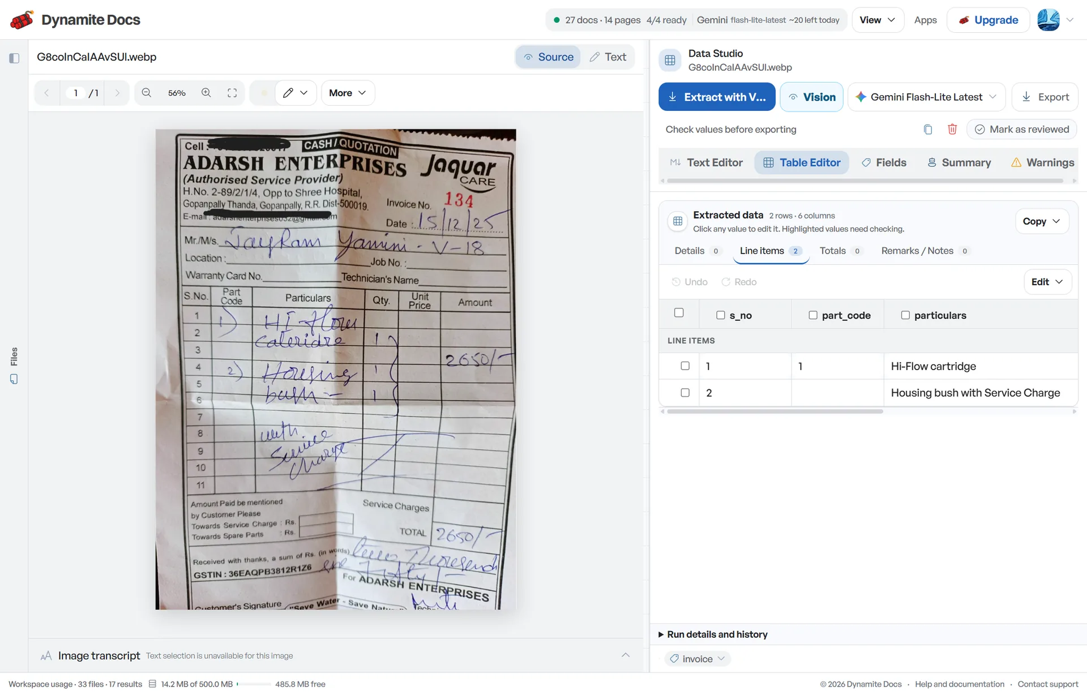Copy extracted values clipboard icon

point(927,130)
